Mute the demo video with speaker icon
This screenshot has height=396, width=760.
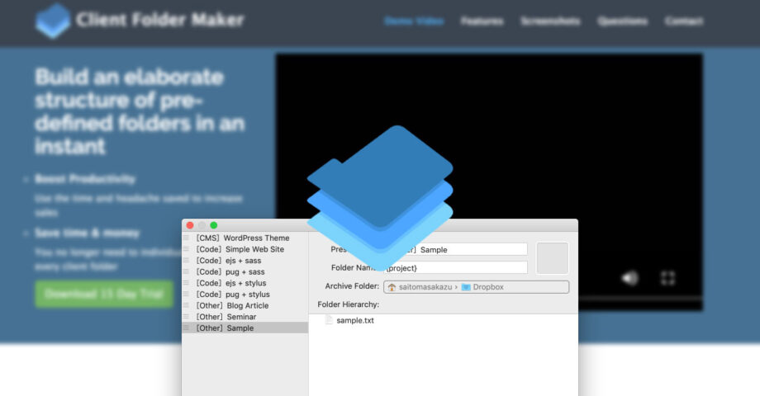click(629, 278)
